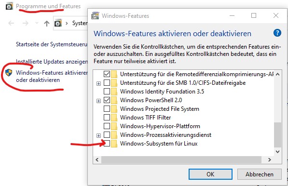This screenshot has width=288, height=186.
Task: Click folder icon of Windows-Prozessaktivierungsdienst
Action: pyautogui.click(x=114, y=135)
